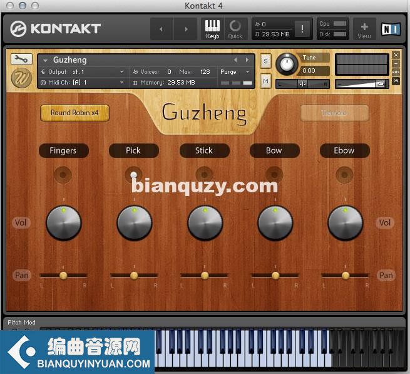Solo the Guzheng instrument with S button
410x374 pixels.
pyautogui.click(x=265, y=61)
